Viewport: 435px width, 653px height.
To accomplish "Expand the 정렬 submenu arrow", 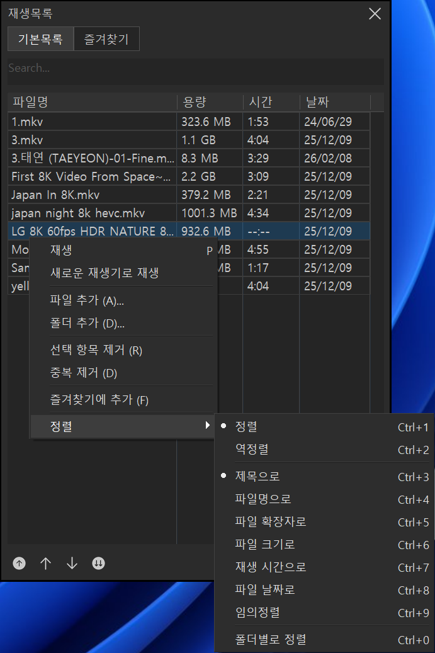I will click(x=208, y=426).
